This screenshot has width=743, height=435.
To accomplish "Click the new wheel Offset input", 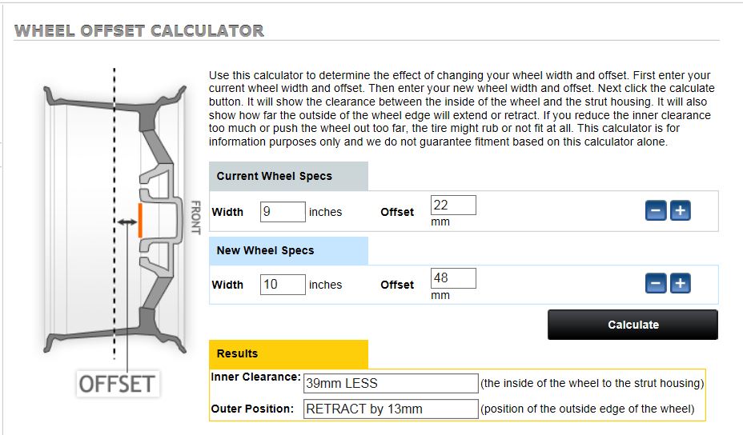I will point(453,277).
